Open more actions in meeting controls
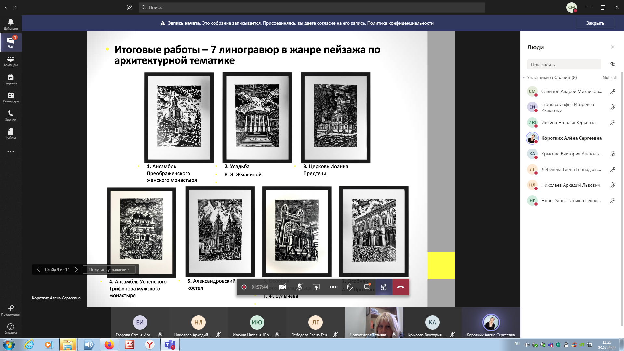 point(333,287)
